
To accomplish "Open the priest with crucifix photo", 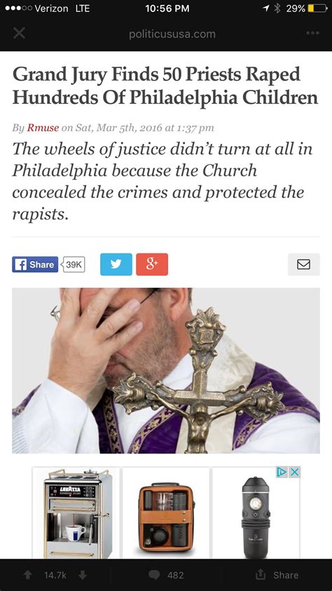I will point(166,371).
